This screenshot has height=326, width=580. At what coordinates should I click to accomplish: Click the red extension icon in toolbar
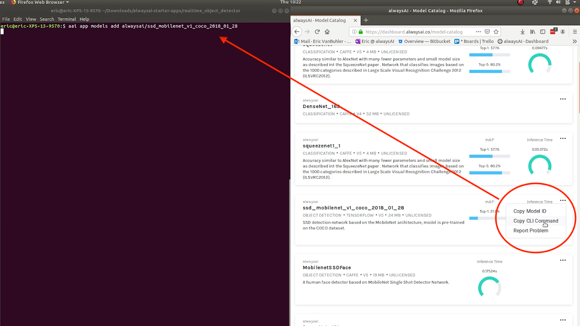coord(553,31)
